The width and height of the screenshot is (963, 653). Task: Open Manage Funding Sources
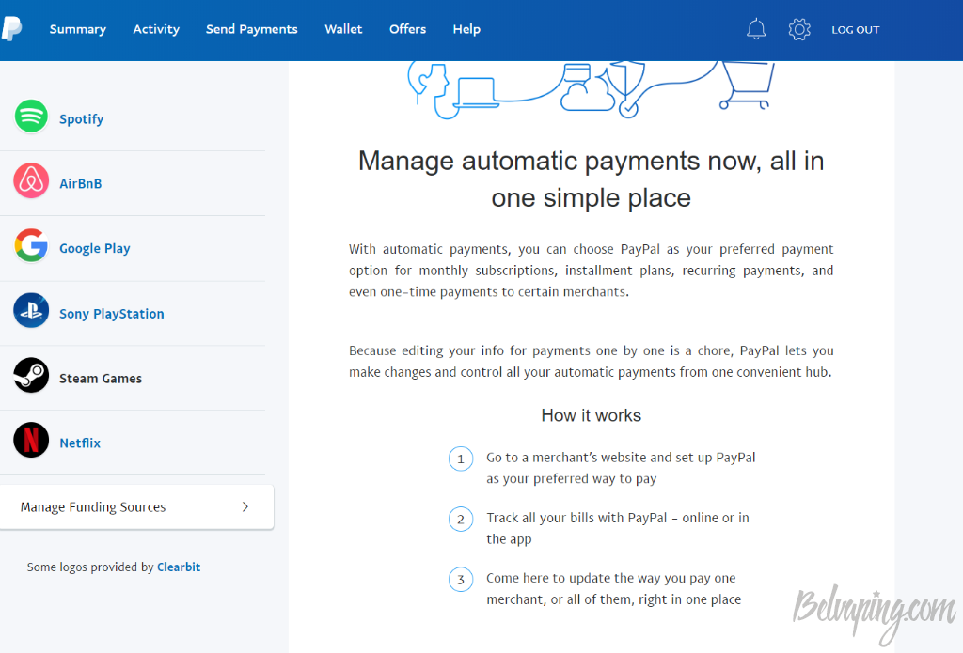[137, 507]
